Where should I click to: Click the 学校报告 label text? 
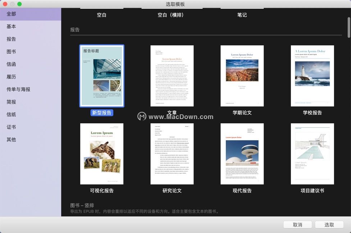tap(312, 113)
